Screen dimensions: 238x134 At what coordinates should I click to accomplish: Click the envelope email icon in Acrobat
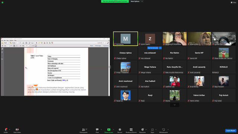(x=32, y=43)
